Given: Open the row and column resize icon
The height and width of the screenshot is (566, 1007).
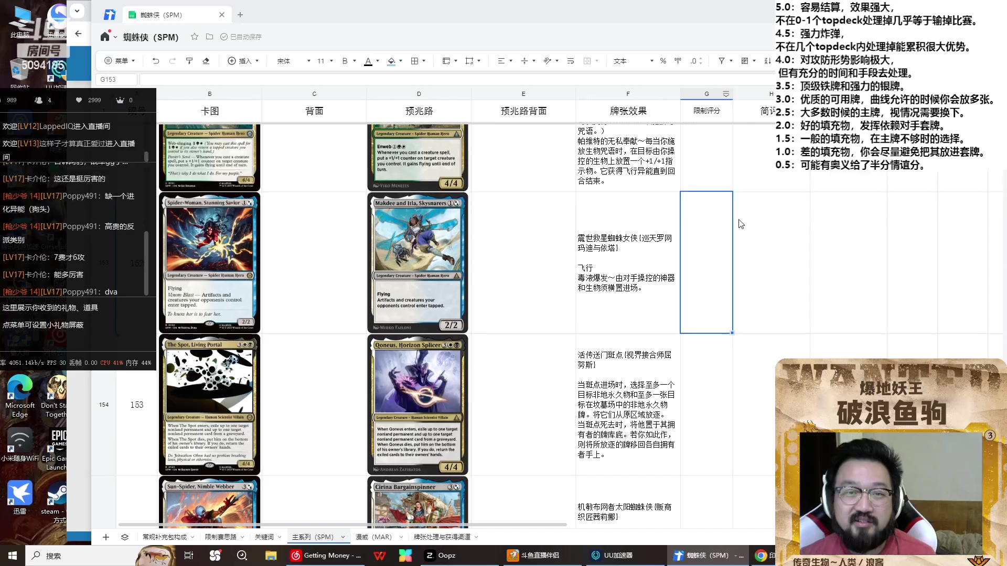Looking at the screenshot, I should [469, 61].
